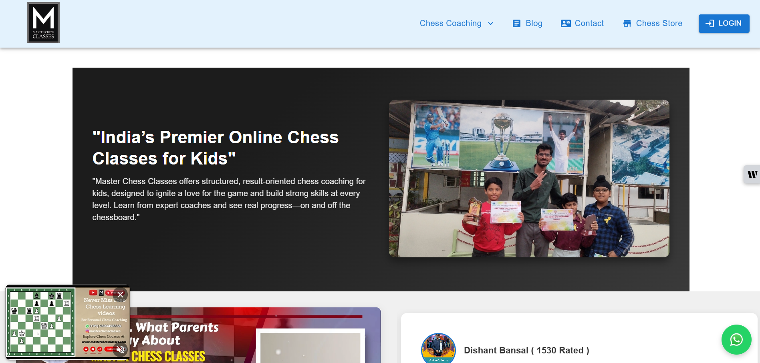This screenshot has width=760, height=363.
Task: Open the Chess Coaching menu
Action: pyautogui.click(x=450, y=23)
